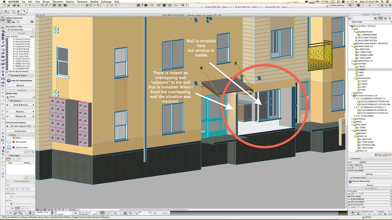Click the Print toolbar icon
This screenshot has width=392, height=220.
(x=18, y=5)
